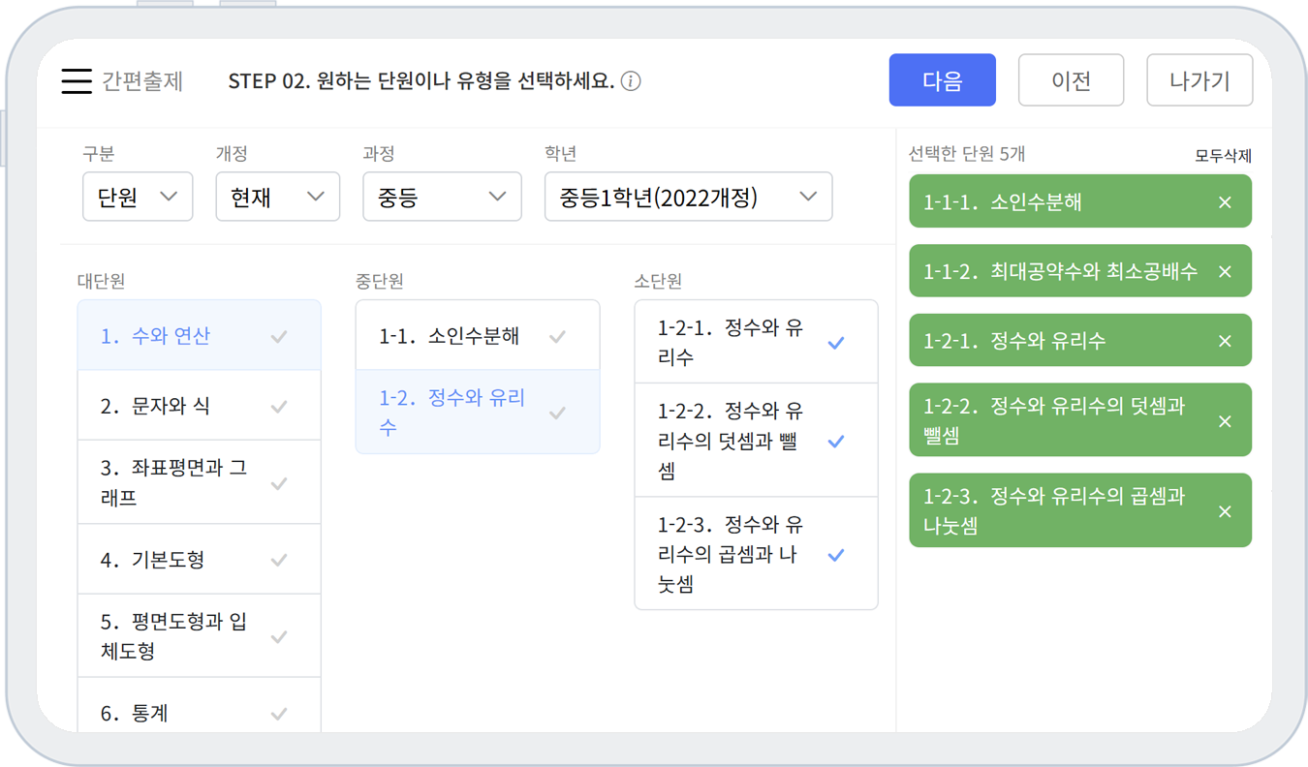Remove 1-2-3 곱셈과 나눗셈 selected tag X
Viewport: 1308px width, 767px height.
[1225, 511]
